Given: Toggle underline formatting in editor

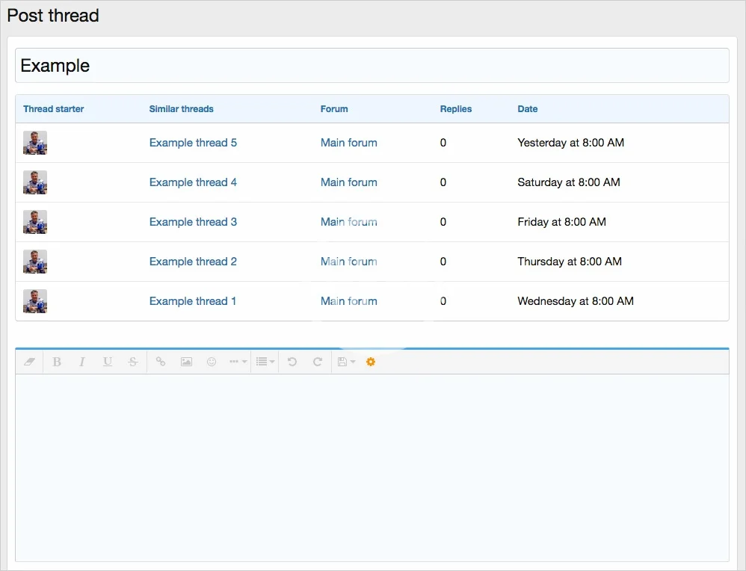Looking at the screenshot, I should [108, 362].
